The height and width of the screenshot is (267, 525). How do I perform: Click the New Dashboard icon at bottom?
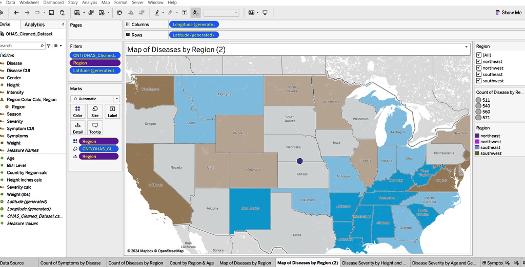(516, 263)
